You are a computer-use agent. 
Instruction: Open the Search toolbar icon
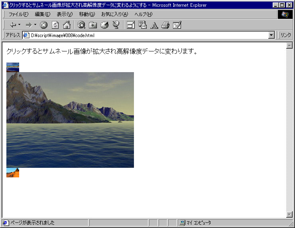81,25
